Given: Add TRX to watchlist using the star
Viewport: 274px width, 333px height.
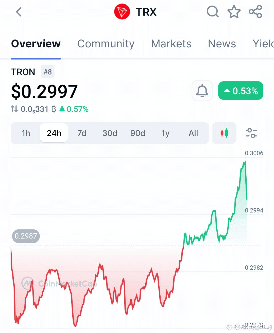Looking at the screenshot, I should 234,12.
